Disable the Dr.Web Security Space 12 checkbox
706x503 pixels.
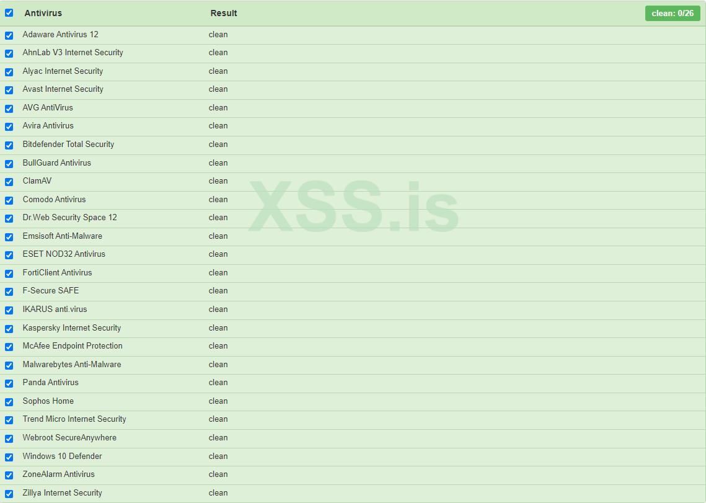pyautogui.click(x=9, y=218)
